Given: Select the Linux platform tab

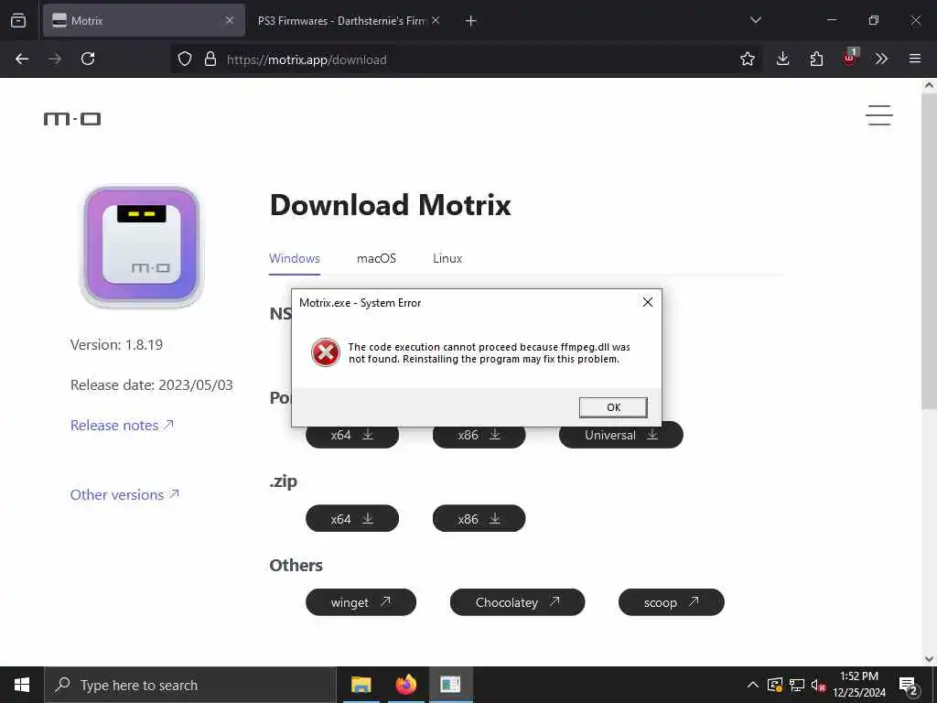Looking at the screenshot, I should pyautogui.click(x=447, y=259).
